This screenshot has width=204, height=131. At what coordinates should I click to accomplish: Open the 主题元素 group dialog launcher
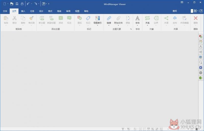[131, 29]
